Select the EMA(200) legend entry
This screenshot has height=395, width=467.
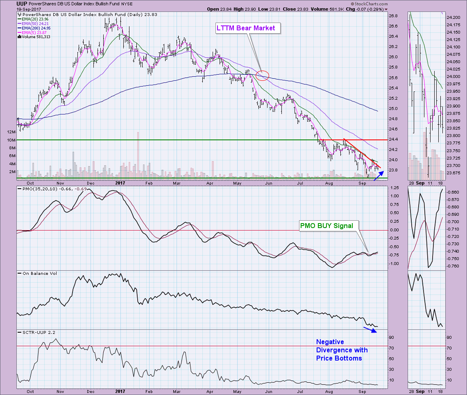tap(30, 27)
